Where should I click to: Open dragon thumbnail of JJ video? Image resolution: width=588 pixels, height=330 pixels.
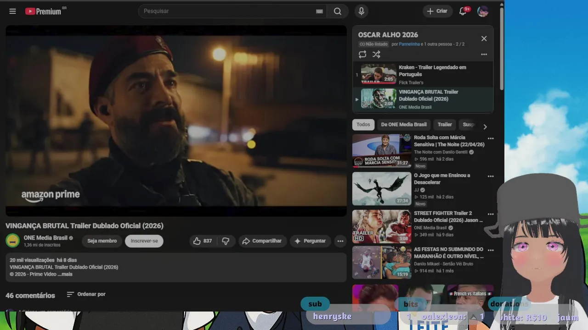click(x=382, y=189)
